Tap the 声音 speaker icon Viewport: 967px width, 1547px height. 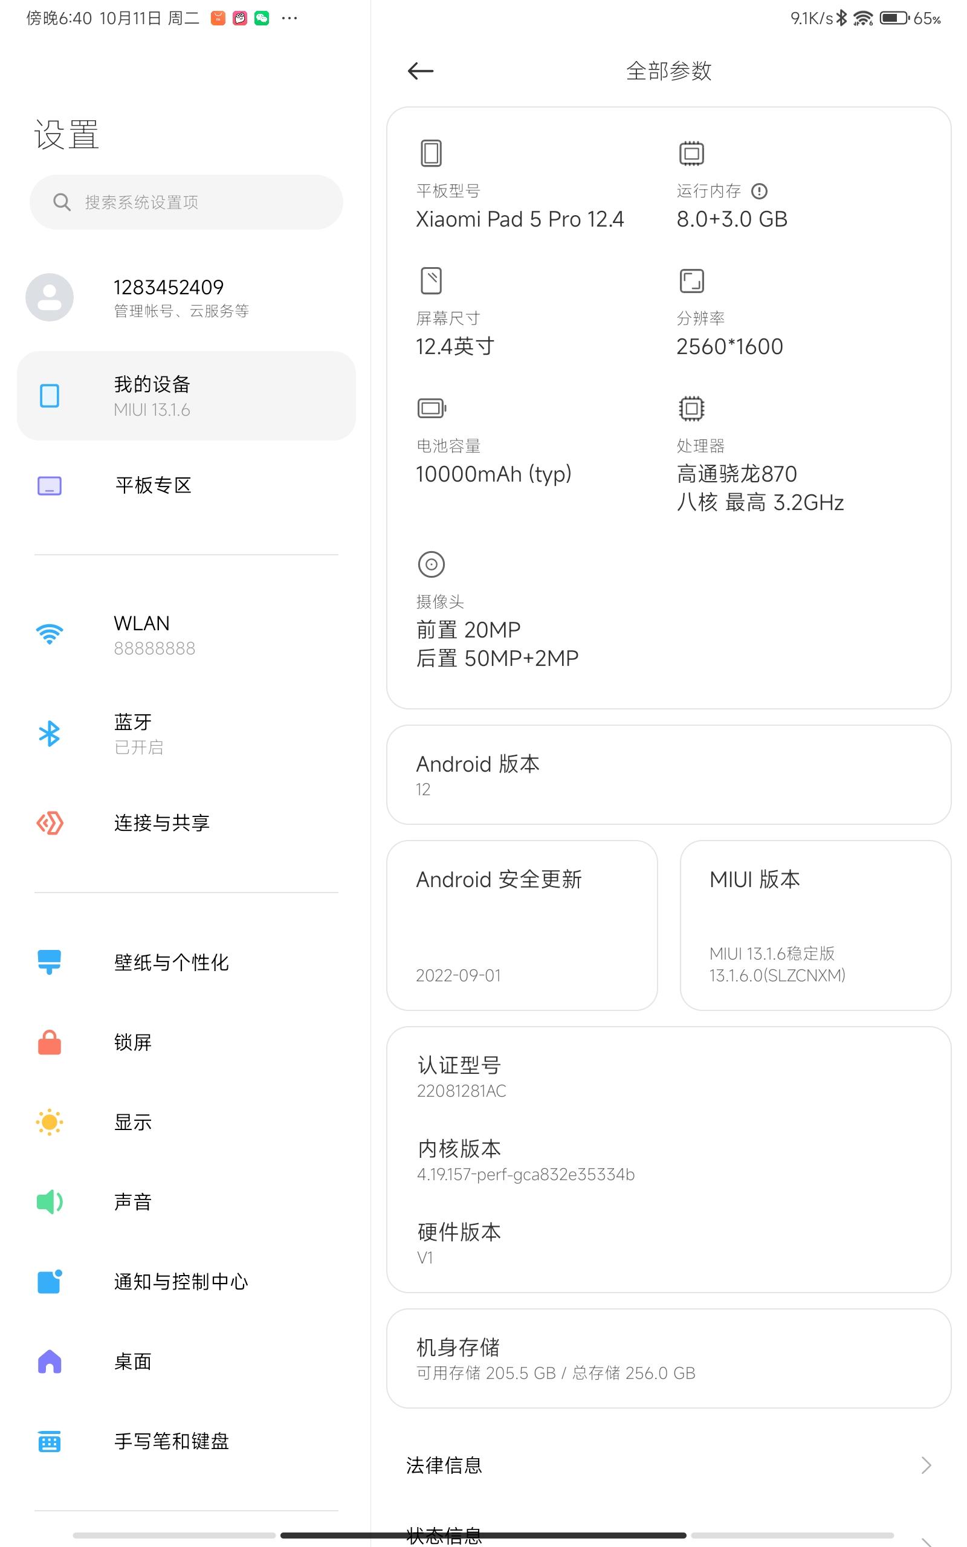[49, 1202]
